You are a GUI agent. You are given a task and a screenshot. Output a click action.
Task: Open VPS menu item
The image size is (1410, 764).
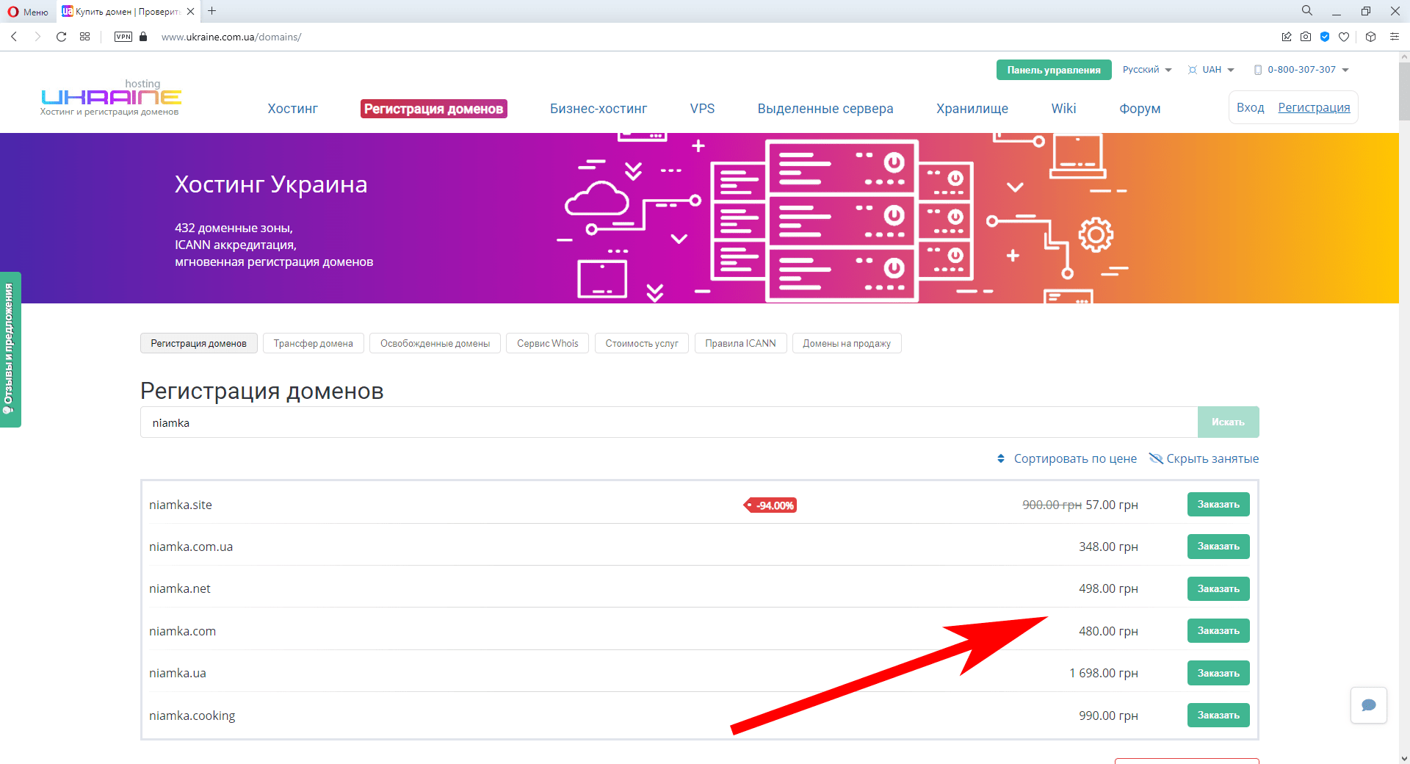point(702,109)
